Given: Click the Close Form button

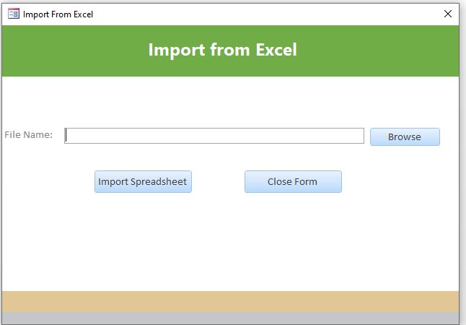Looking at the screenshot, I should click(x=292, y=181).
